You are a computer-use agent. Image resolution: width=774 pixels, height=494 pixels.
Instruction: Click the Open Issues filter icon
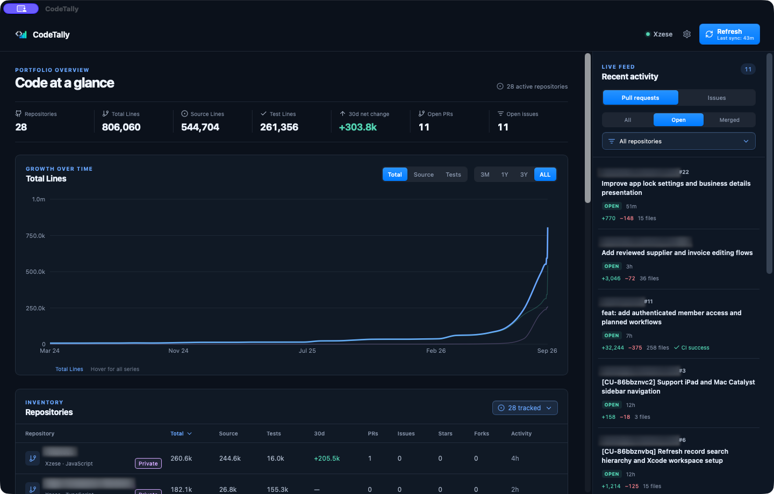tap(500, 114)
